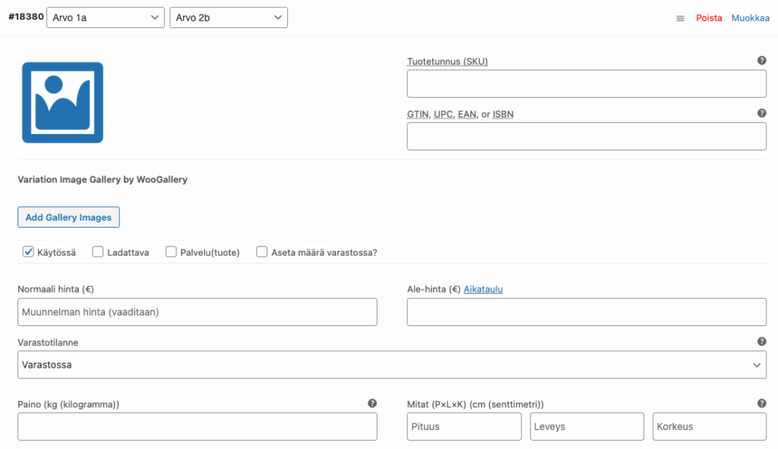778x449 pixels.
Task: Uncheck the Käytössä checkbox
Action: click(28, 252)
